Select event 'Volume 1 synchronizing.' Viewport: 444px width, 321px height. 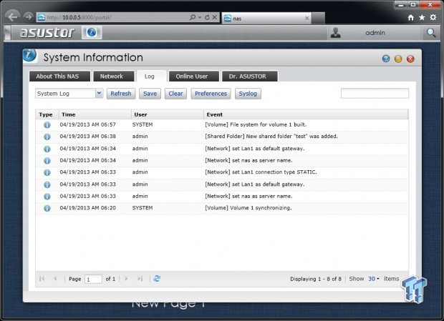(x=248, y=208)
